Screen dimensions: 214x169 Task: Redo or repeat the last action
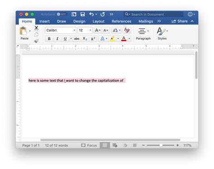click(102, 14)
